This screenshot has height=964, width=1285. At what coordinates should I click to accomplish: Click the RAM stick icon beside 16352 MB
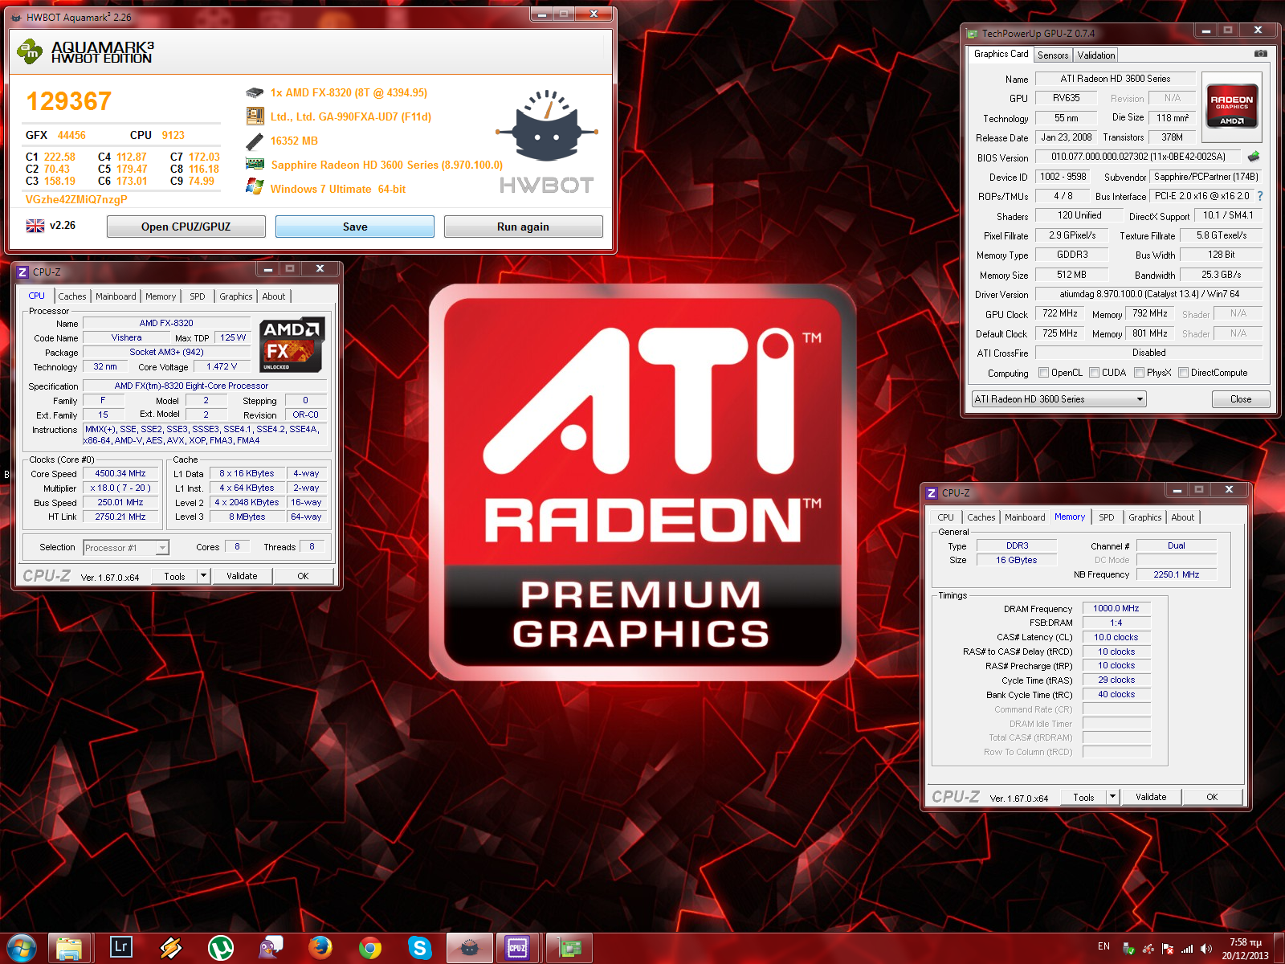click(255, 141)
